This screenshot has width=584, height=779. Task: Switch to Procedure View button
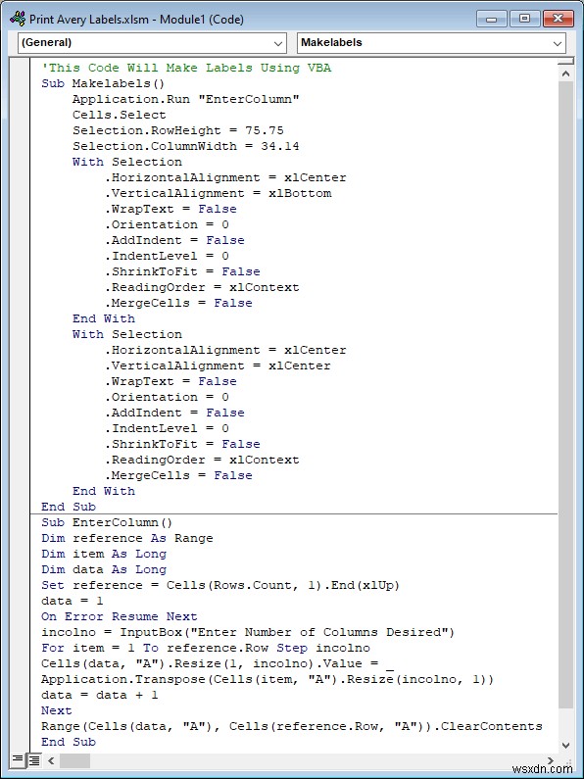[x=19, y=760]
